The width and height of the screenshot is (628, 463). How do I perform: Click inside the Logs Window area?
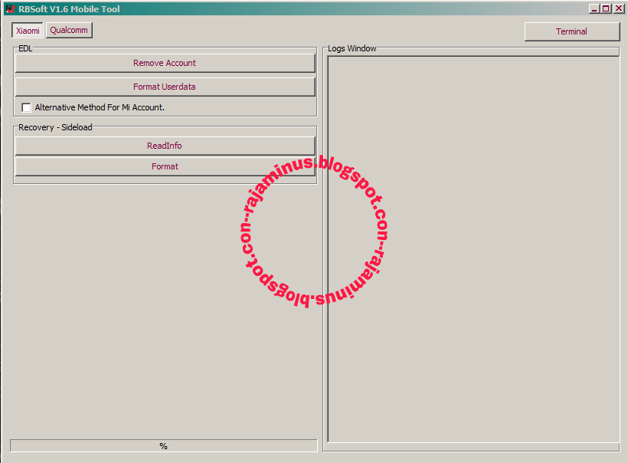pyautogui.click(x=473, y=248)
